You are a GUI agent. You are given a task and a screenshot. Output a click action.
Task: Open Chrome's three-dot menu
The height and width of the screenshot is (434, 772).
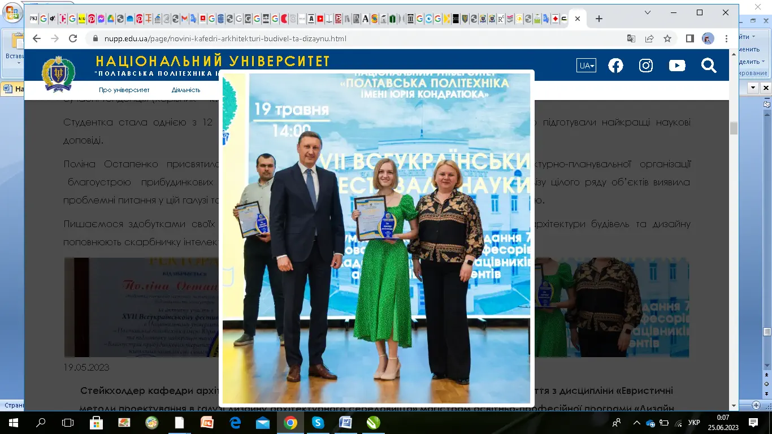point(726,38)
